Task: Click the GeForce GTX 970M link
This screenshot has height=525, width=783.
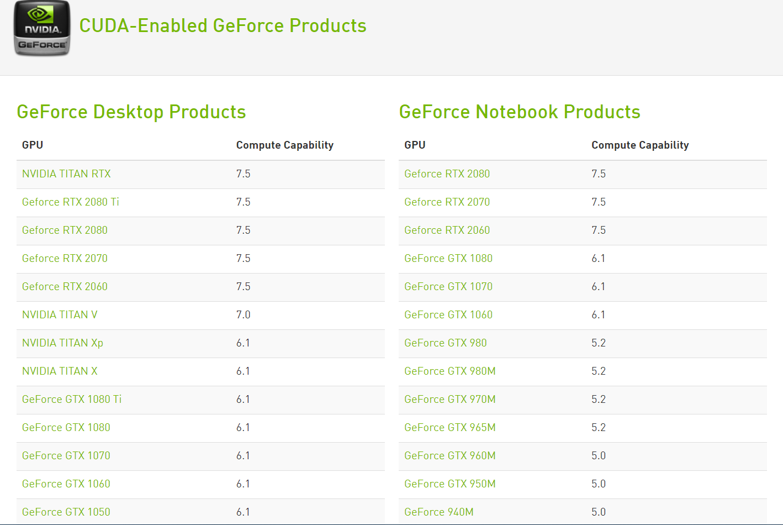Action: coord(450,400)
